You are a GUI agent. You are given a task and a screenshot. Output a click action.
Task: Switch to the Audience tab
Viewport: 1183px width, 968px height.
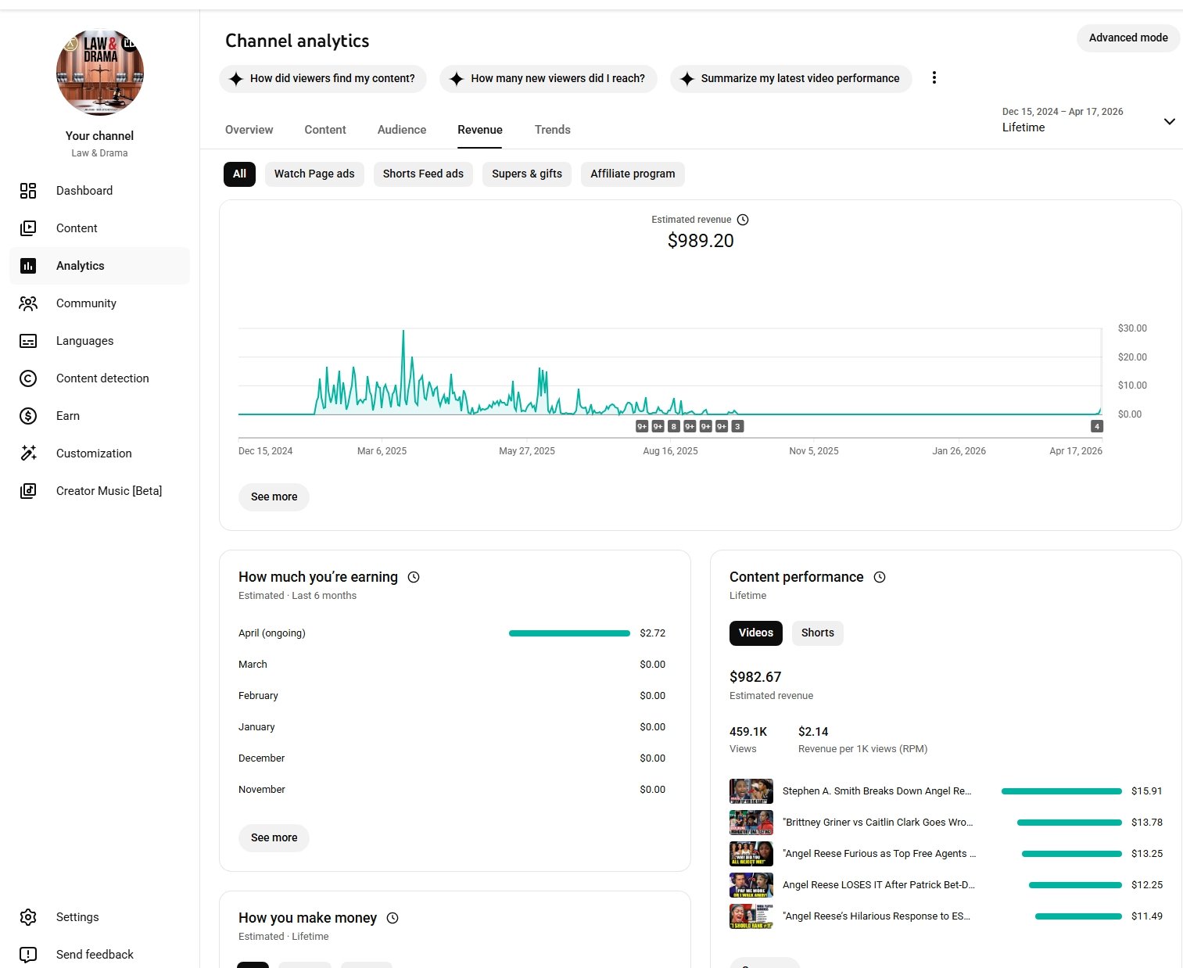pyautogui.click(x=402, y=131)
